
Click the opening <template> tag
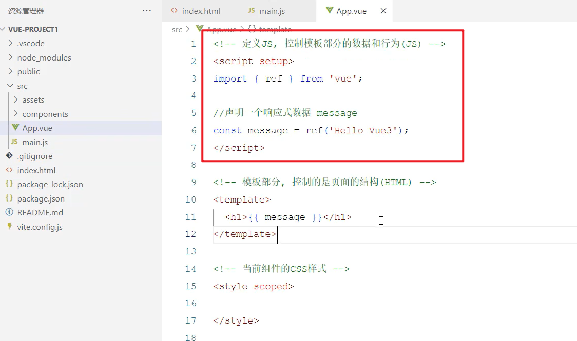click(x=242, y=199)
